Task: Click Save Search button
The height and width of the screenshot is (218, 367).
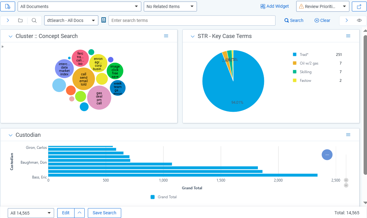Action: [x=105, y=213]
